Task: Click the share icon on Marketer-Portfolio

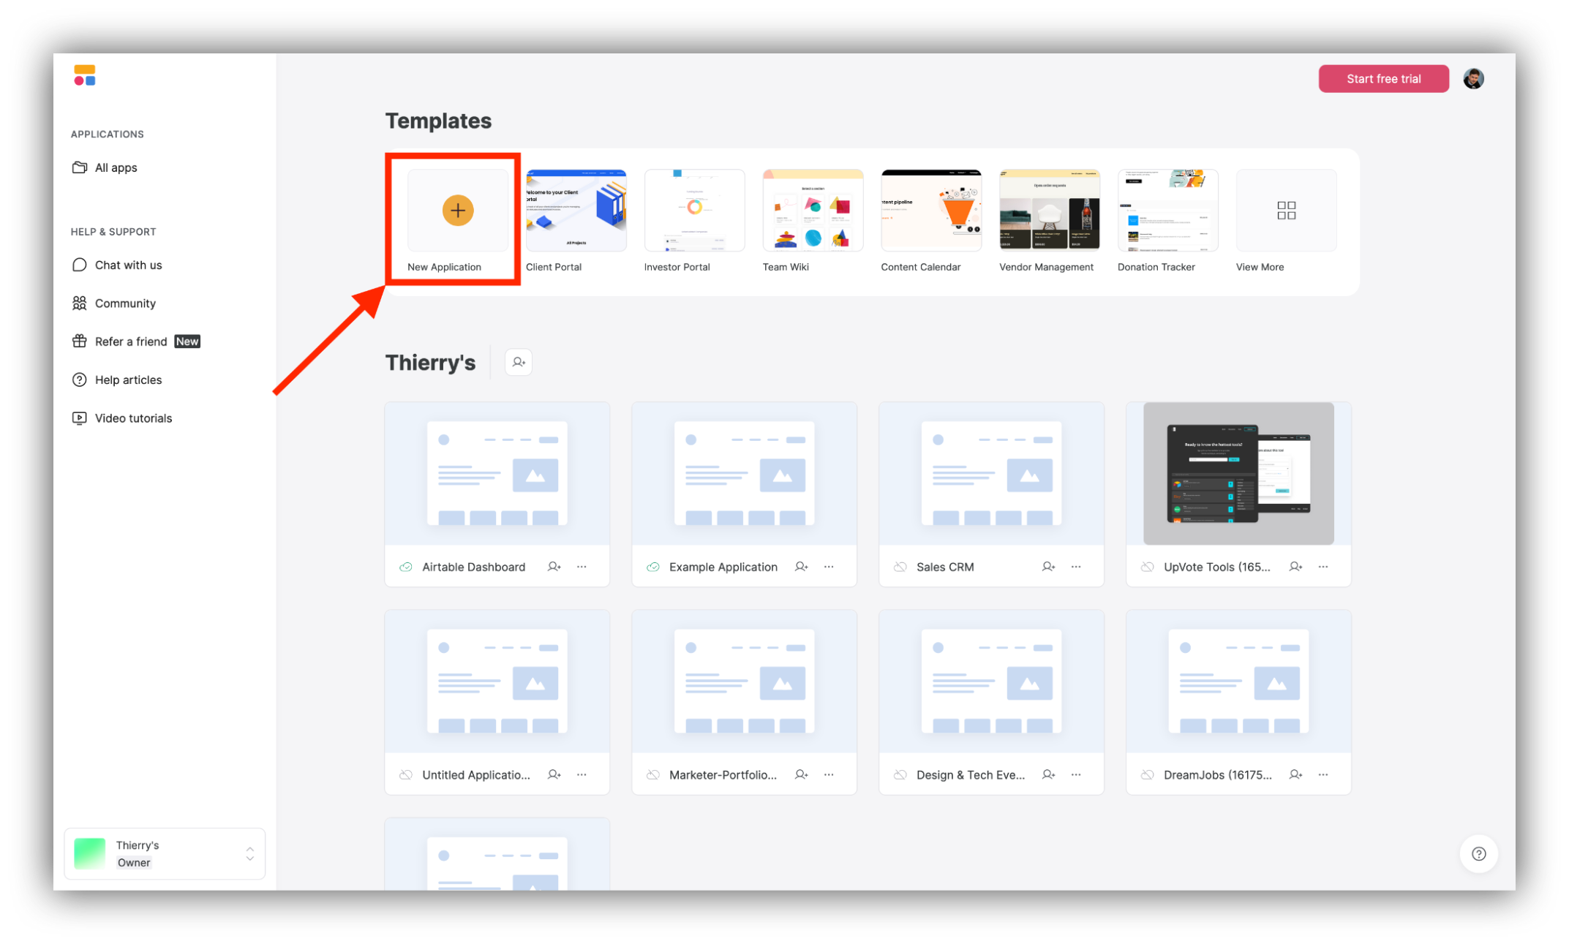Action: [x=802, y=774]
